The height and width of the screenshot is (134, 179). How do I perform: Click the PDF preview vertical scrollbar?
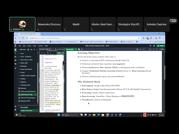[x=165, y=73]
